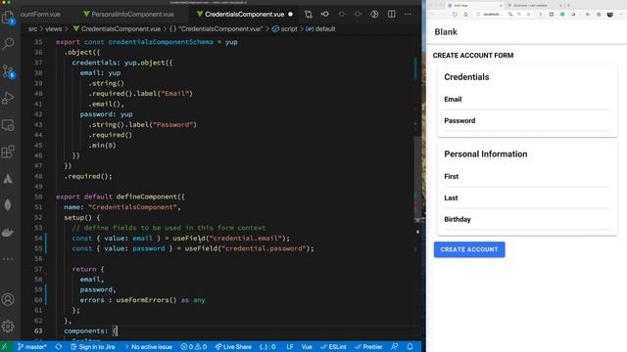627x352 pixels.
Task: Open the Search view in activity bar
Action: click(8, 43)
